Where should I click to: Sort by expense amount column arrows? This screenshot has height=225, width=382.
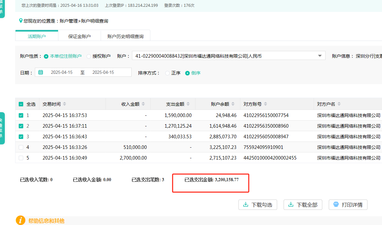[x=188, y=104]
